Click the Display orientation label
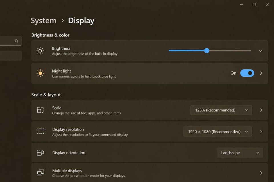 point(69,153)
